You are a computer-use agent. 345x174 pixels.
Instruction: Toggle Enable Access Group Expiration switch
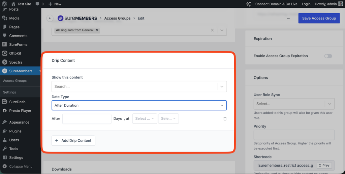328,56
